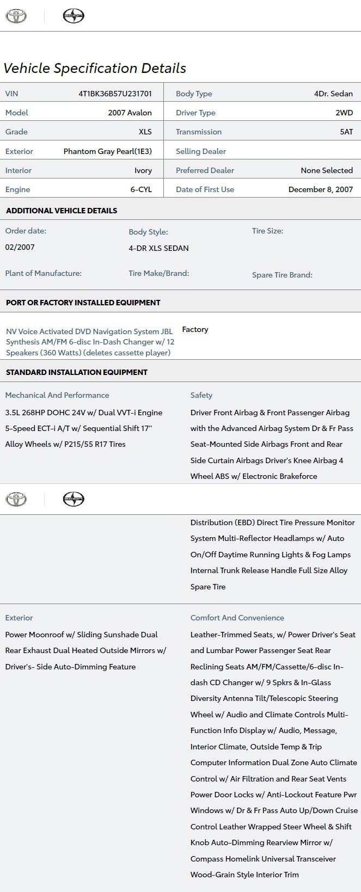The width and height of the screenshot is (361, 892).
Task: Click the 'Exterior' subheading on second page
Action: (19, 618)
